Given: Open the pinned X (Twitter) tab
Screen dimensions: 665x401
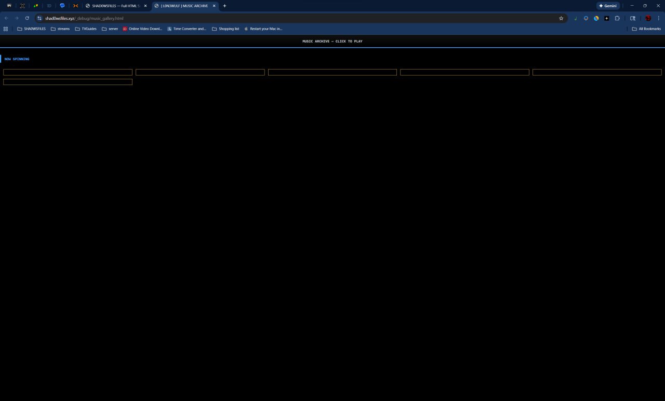Looking at the screenshot, I should [22, 6].
